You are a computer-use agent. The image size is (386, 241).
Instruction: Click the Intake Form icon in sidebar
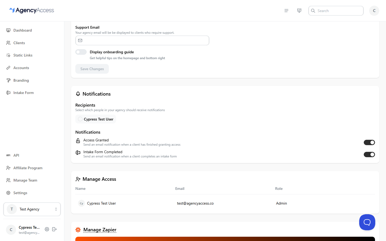(8, 93)
